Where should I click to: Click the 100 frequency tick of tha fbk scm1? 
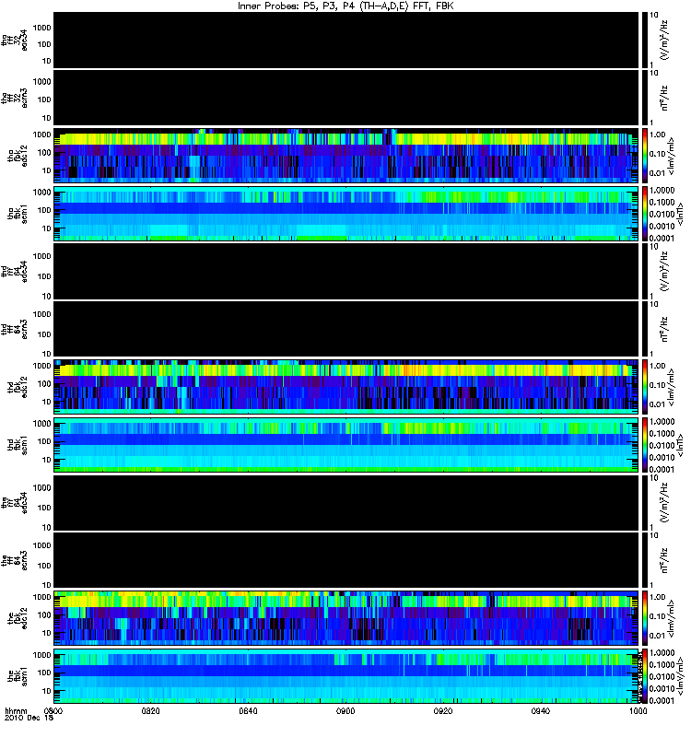pos(44,210)
